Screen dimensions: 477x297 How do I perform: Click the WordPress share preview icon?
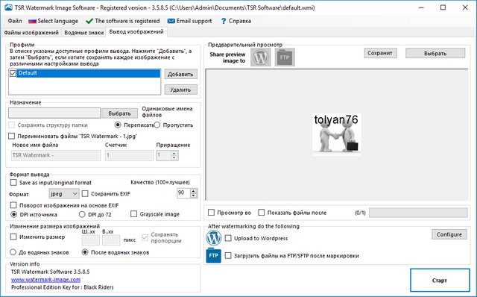(x=261, y=57)
